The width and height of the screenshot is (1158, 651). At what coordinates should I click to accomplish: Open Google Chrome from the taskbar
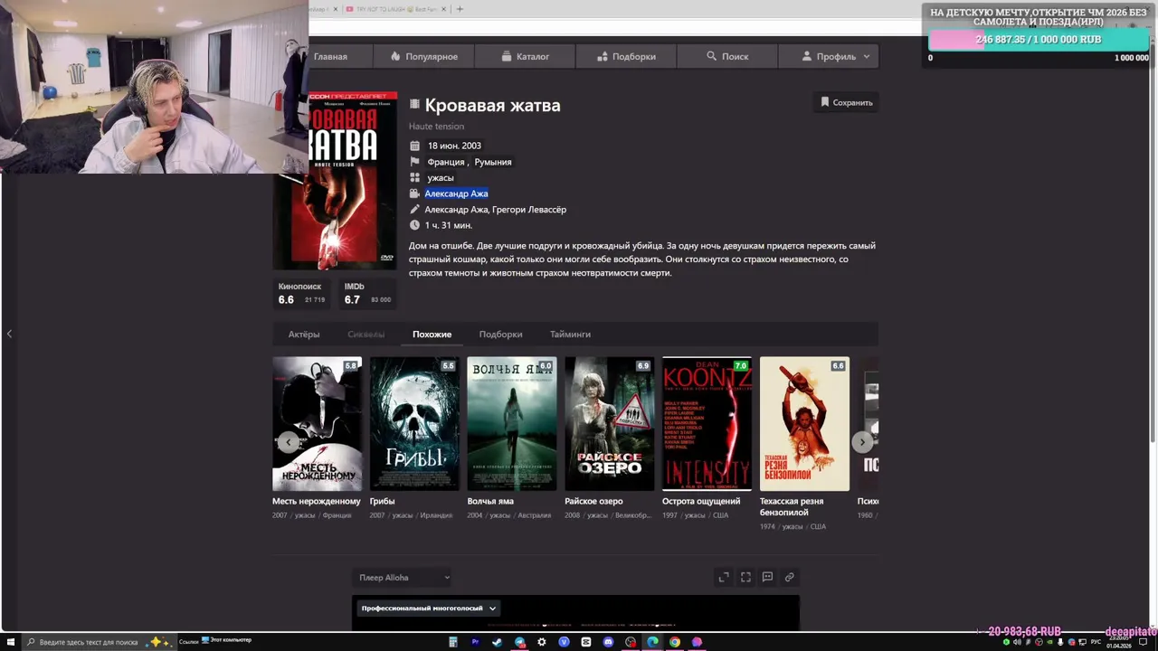pyautogui.click(x=675, y=642)
